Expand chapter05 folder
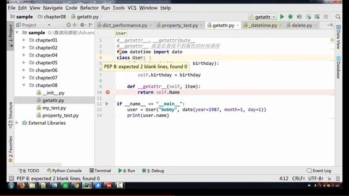This screenshot has width=349, height=196. (x=24, y=63)
